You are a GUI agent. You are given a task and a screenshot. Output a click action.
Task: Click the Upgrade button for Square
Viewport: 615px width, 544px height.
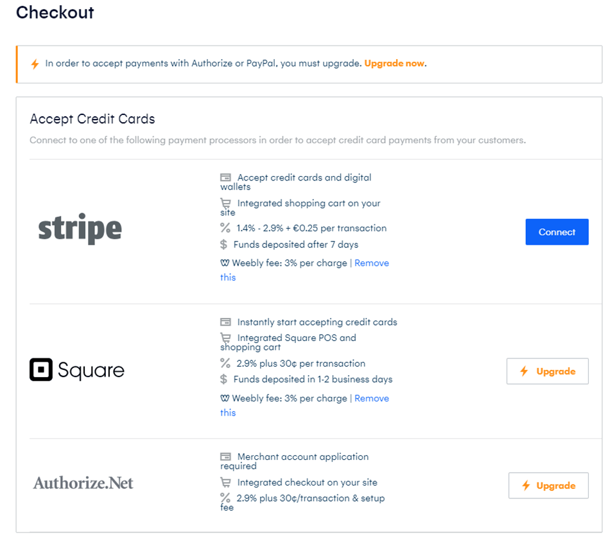[547, 371]
